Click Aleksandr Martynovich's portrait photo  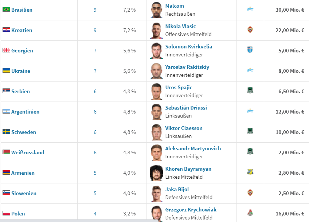157,152
